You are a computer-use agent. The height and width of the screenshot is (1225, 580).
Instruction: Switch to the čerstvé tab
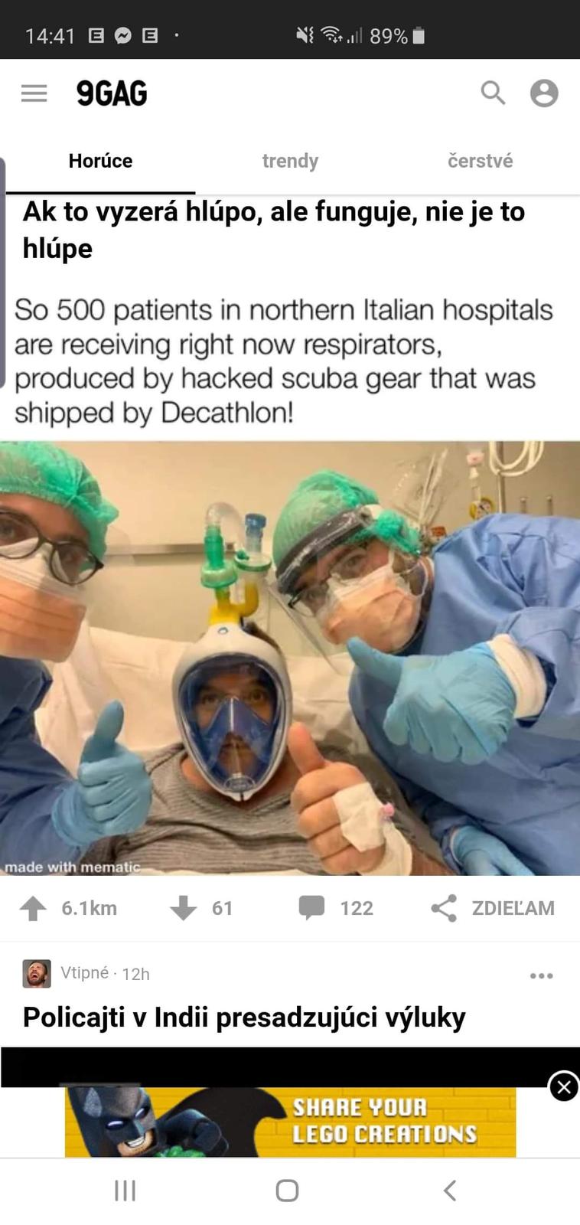pos(480,161)
